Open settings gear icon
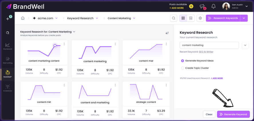Viewport: 254px width, 121px height. [x=200, y=18]
